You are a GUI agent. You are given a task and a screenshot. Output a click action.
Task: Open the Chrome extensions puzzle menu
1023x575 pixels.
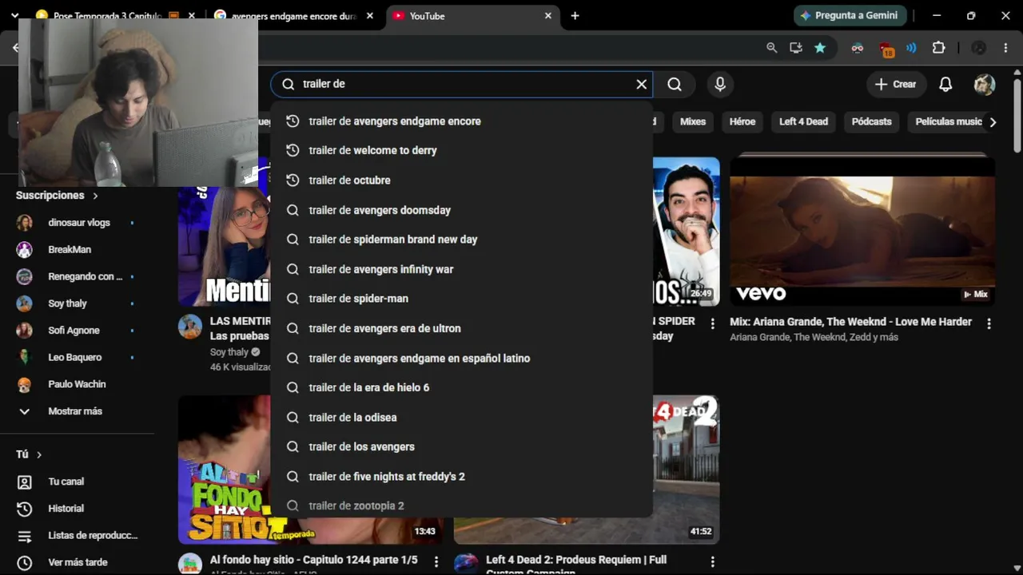click(939, 48)
